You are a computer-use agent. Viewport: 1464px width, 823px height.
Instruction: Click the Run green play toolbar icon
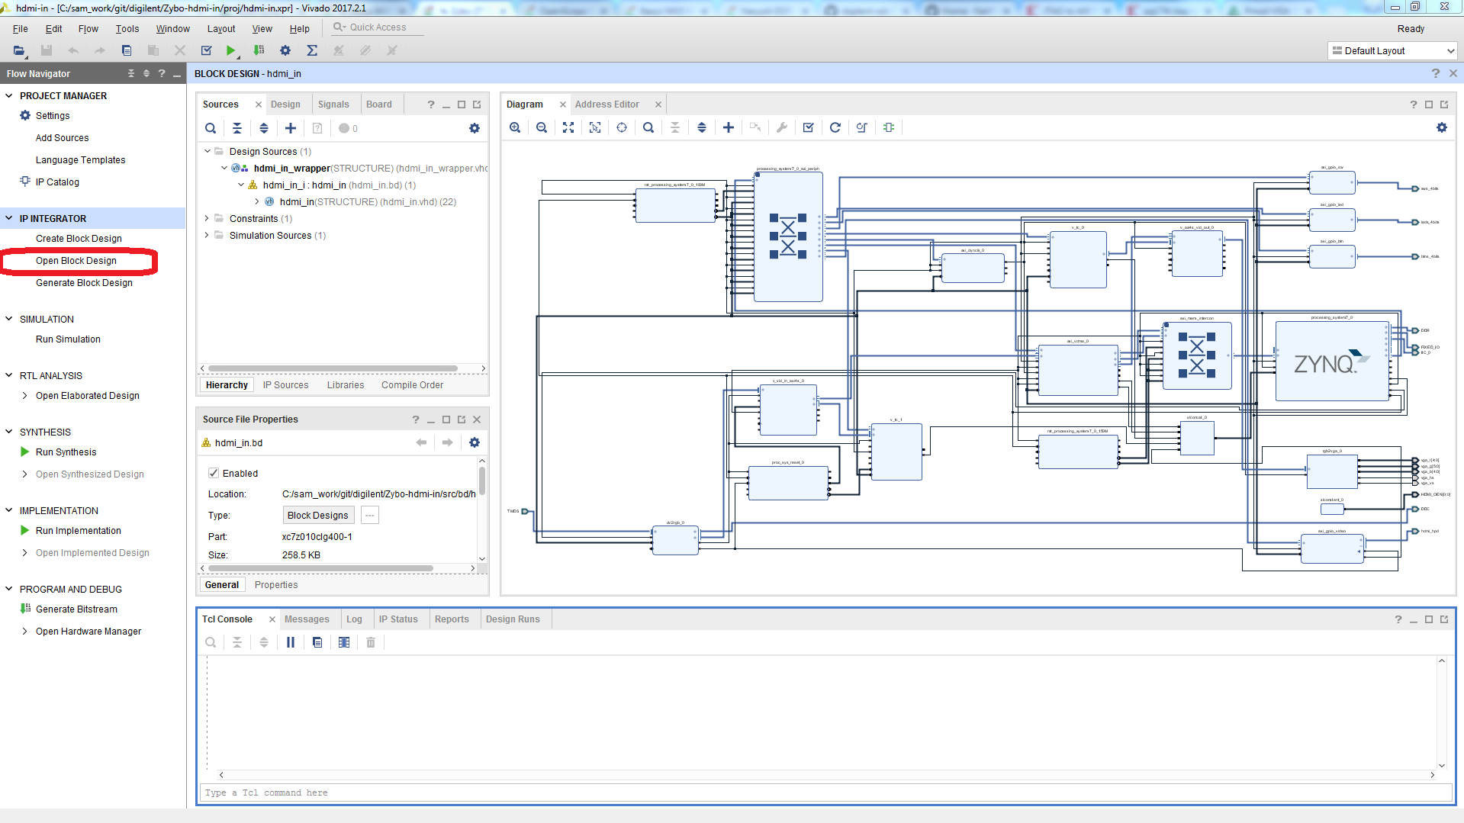click(230, 50)
